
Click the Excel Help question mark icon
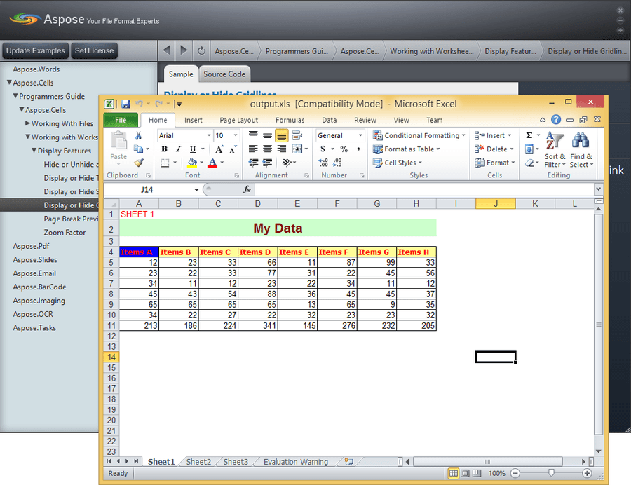tap(556, 119)
